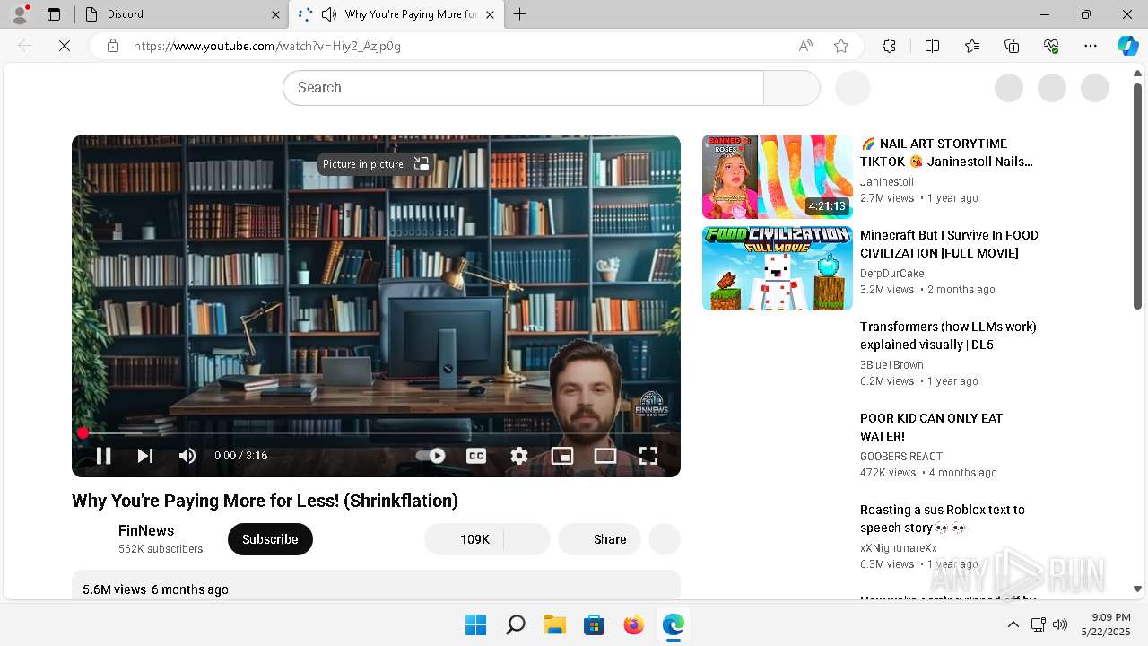1148x646 pixels.
Task: Open browser Collections
Action: pos(1012,46)
